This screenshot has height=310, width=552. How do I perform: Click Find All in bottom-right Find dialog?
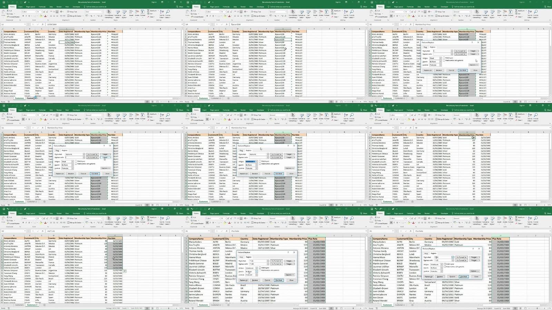[452, 277]
